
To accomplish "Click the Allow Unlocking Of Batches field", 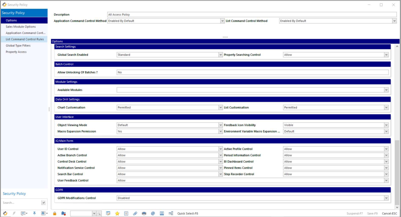I will tap(252, 72).
